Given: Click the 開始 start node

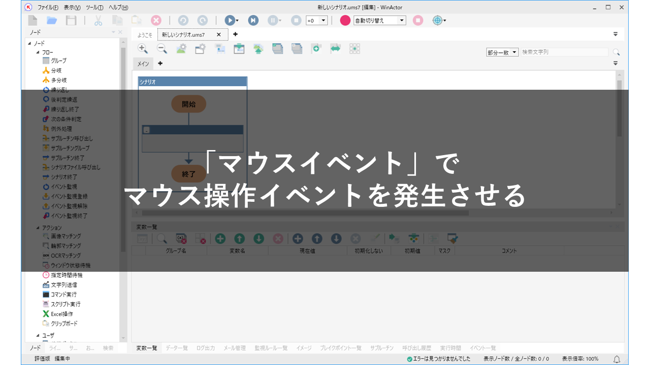Looking at the screenshot, I should point(188,104).
